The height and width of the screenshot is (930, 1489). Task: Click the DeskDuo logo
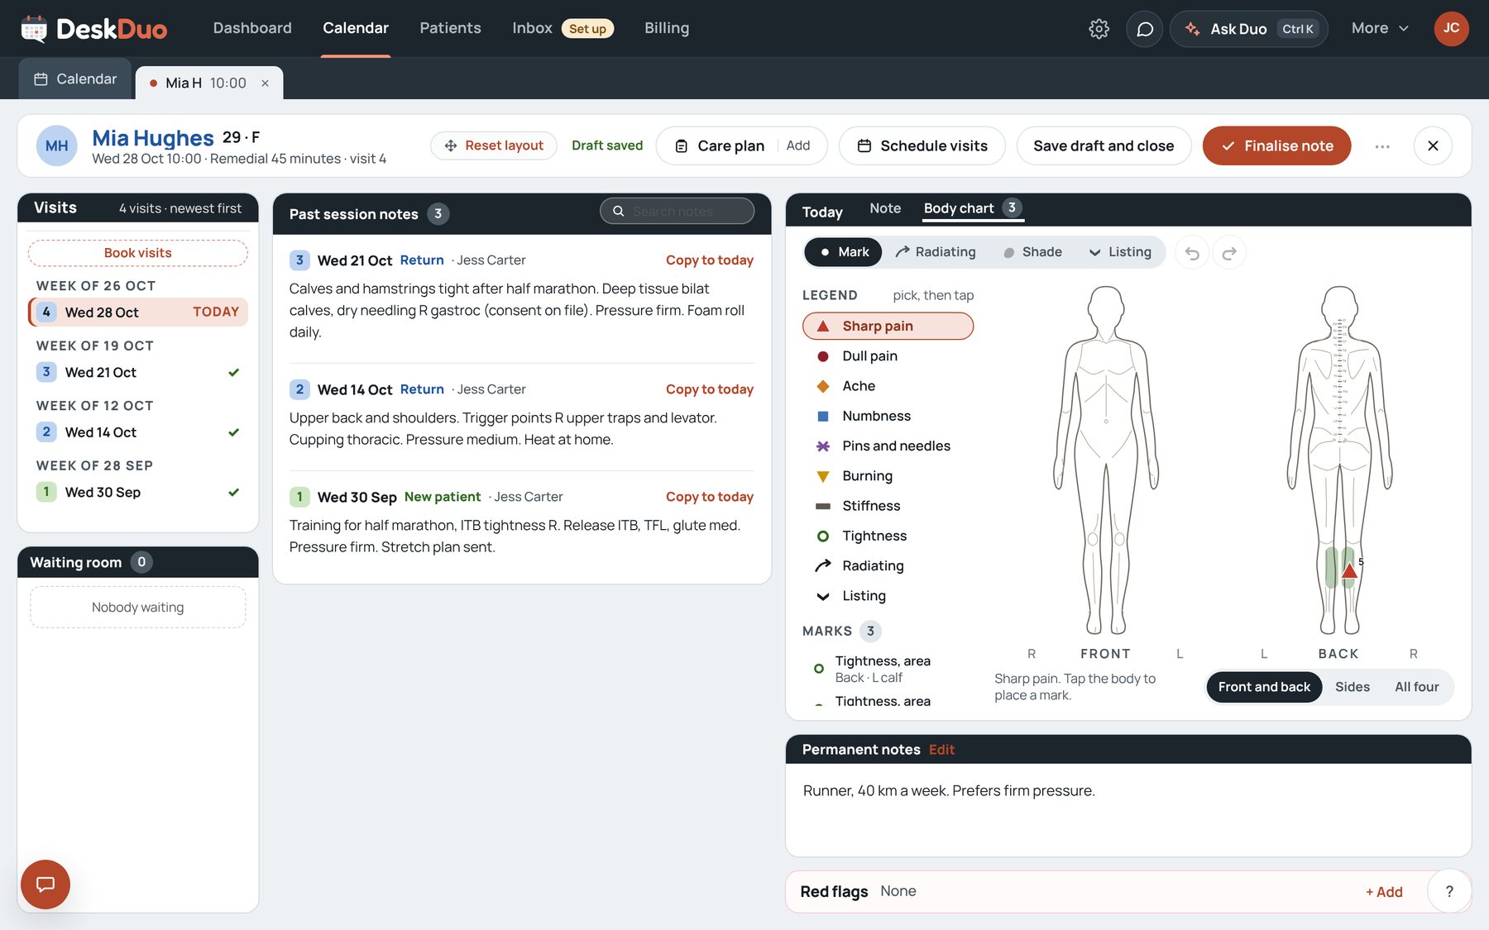pos(93,29)
